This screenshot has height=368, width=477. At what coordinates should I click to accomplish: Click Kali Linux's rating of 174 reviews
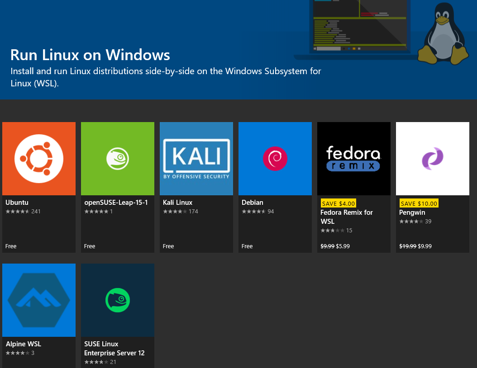[x=181, y=212]
